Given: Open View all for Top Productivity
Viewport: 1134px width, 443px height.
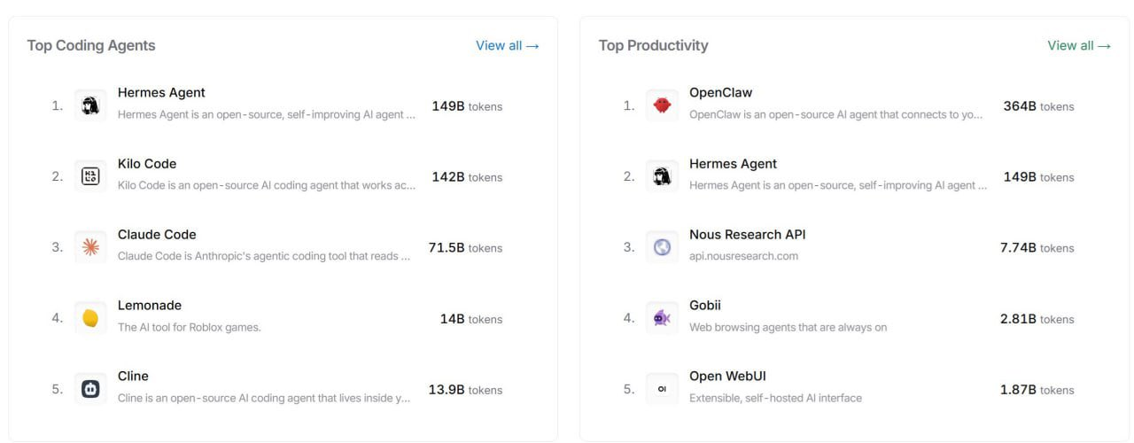Looking at the screenshot, I should pos(1078,45).
